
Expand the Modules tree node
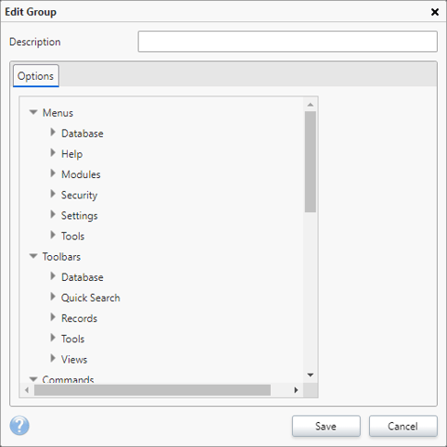53,173
